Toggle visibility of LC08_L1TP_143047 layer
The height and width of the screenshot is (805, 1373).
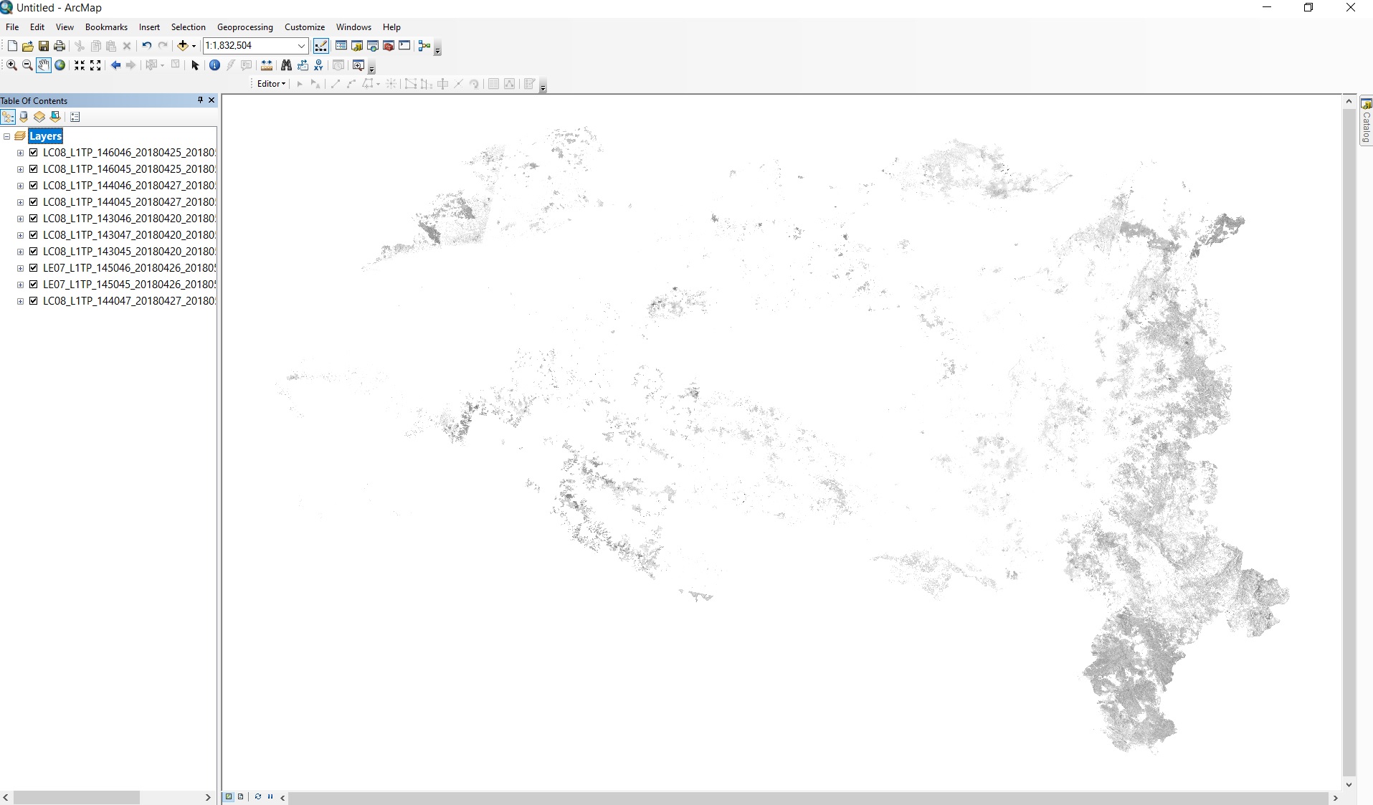[33, 234]
